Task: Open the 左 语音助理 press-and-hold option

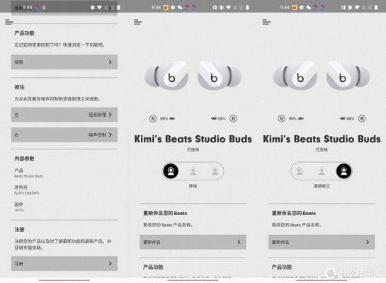Action: [64, 115]
